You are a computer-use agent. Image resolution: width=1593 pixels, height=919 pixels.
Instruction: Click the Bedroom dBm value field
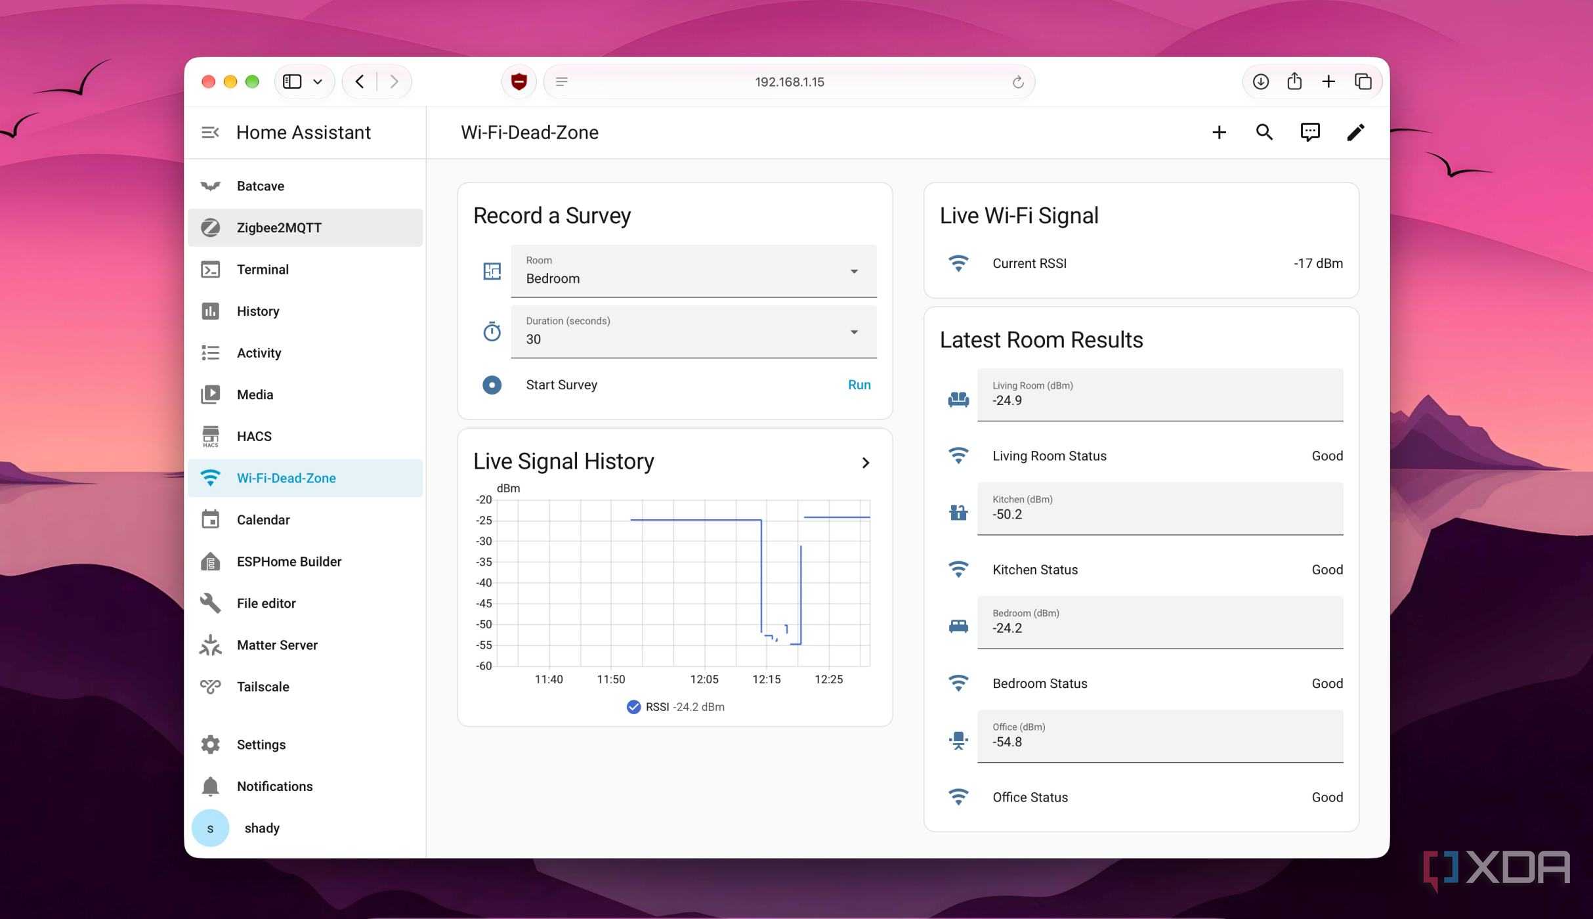click(x=1160, y=622)
